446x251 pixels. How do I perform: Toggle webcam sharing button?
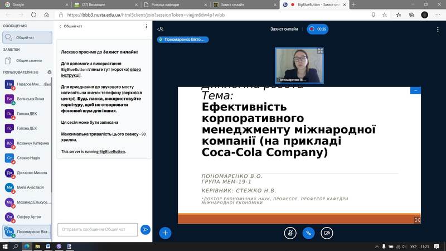point(327,233)
